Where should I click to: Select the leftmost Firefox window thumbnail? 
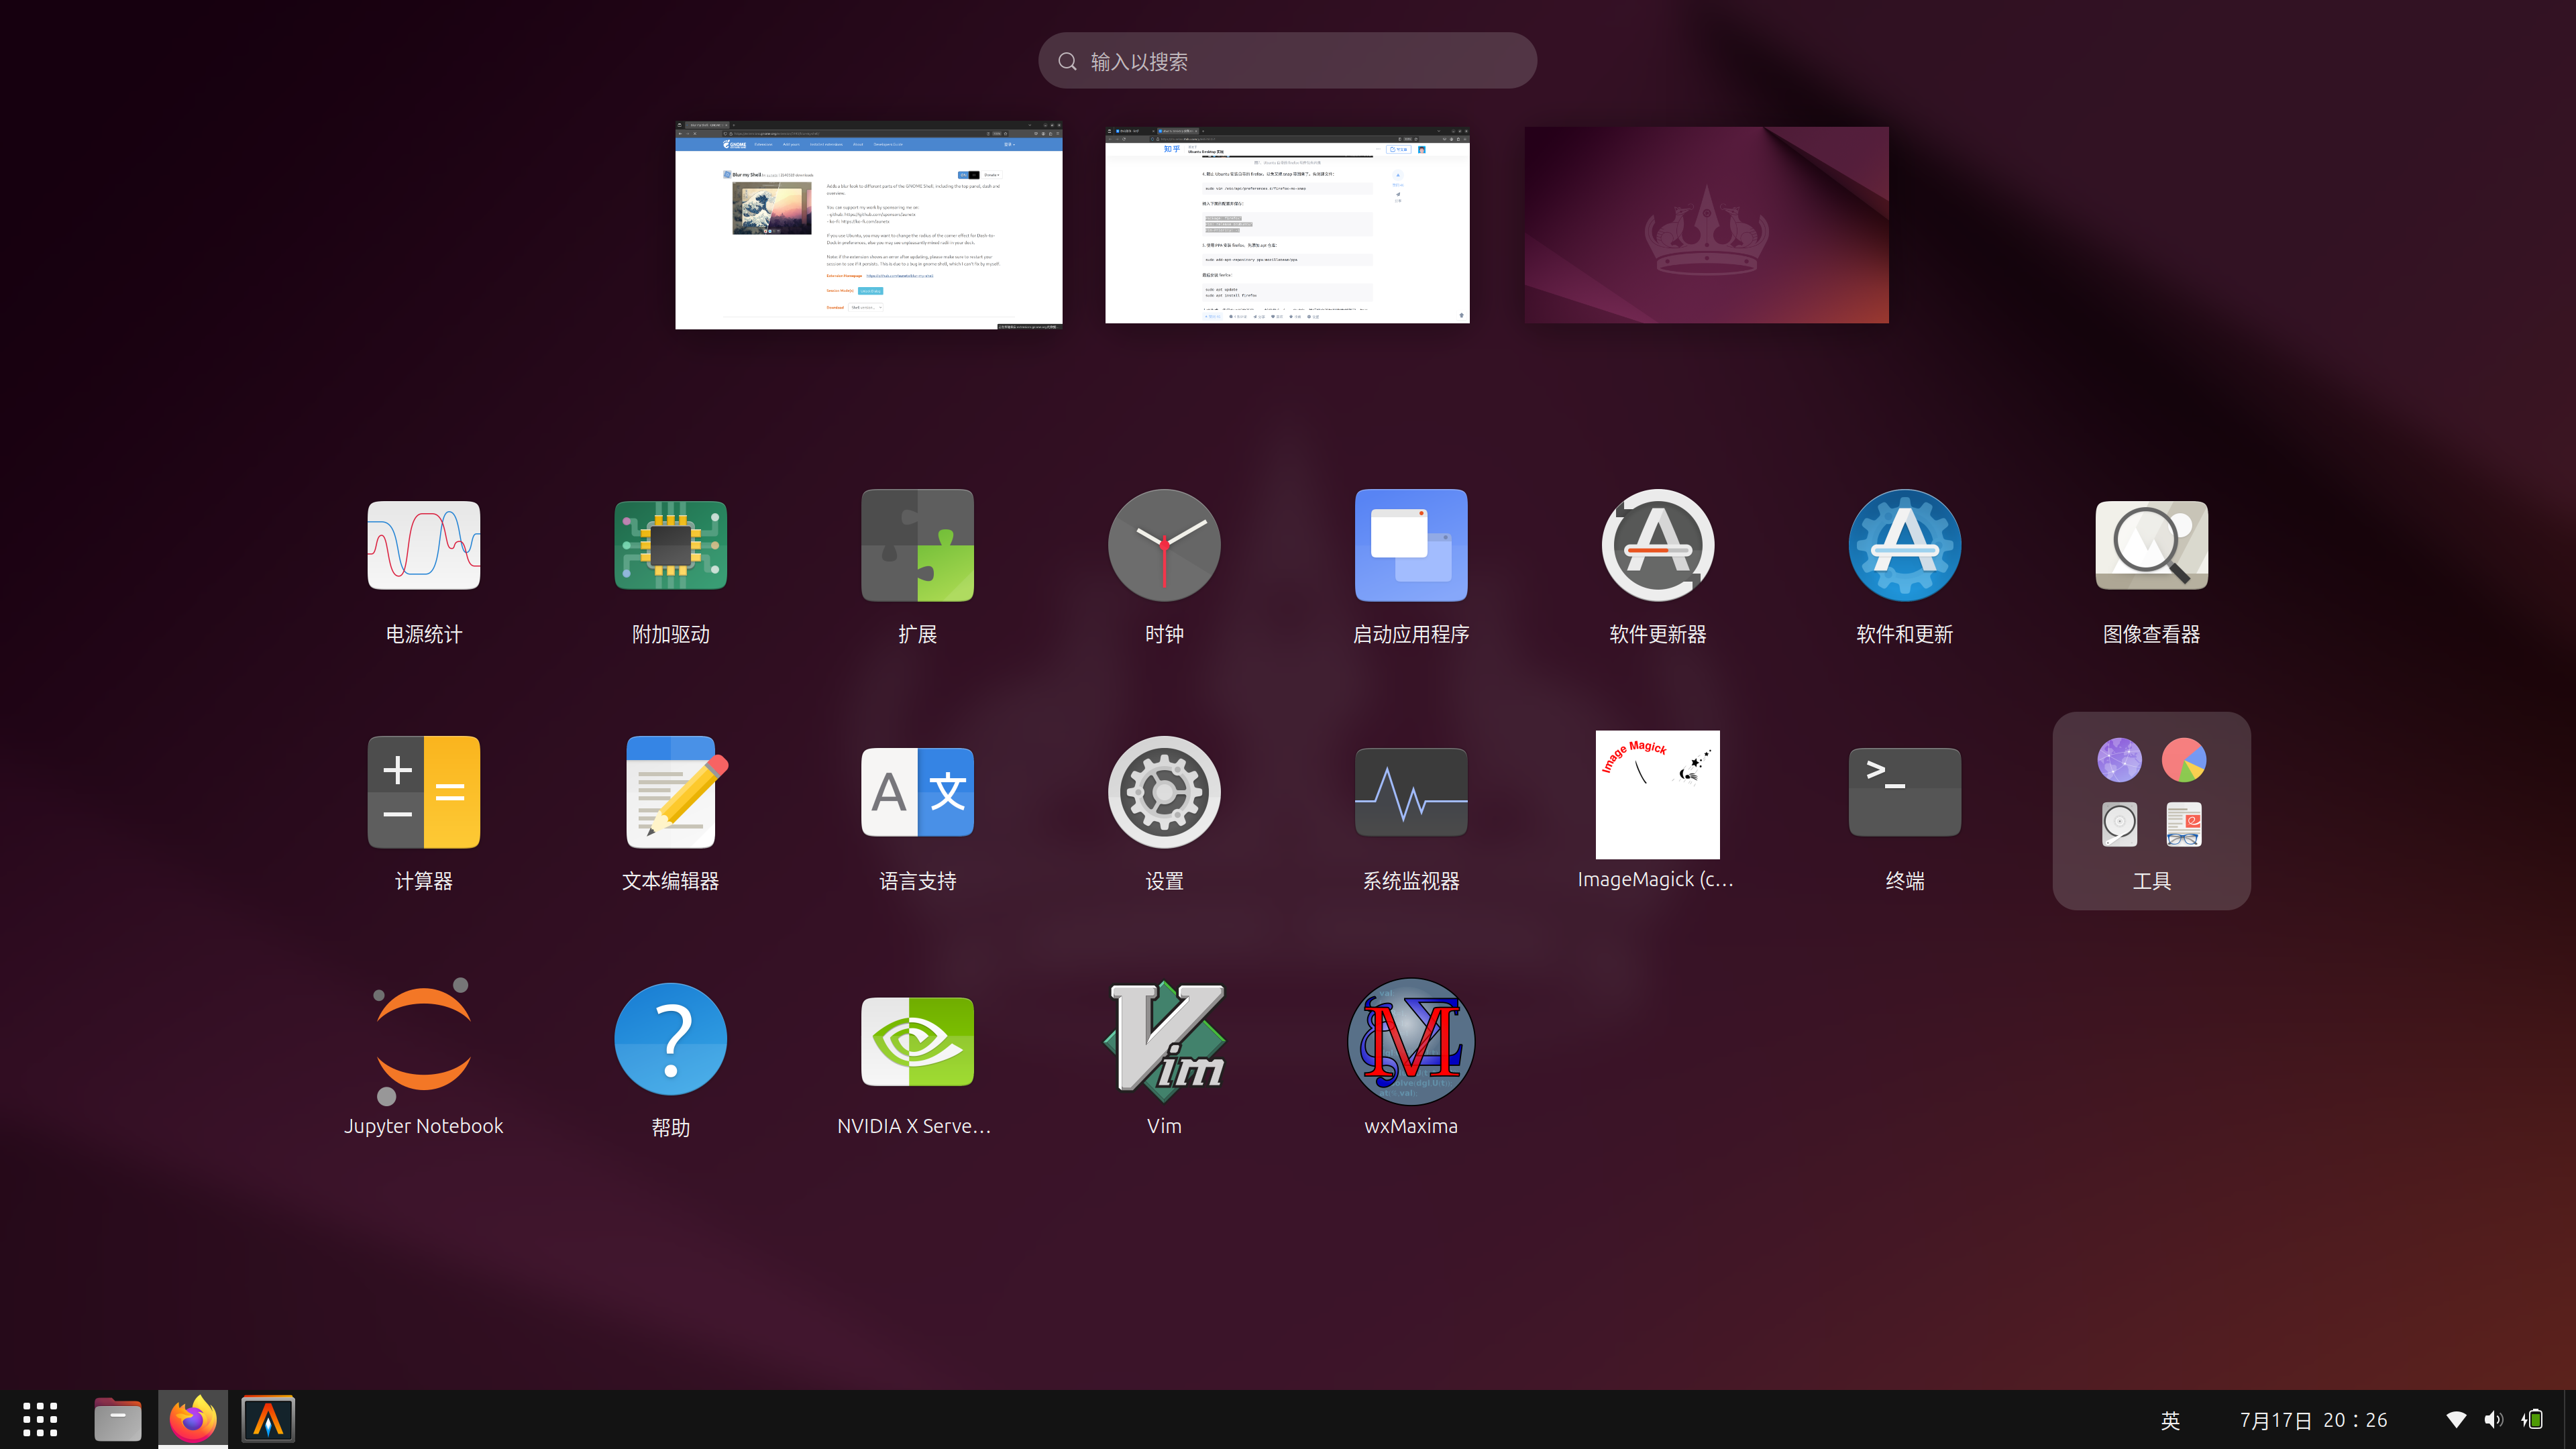tap(868, 225)
